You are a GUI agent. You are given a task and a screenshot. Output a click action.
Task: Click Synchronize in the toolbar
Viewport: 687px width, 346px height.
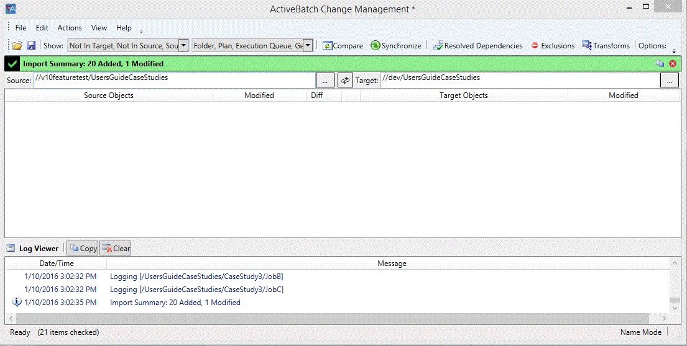[x=395, y=45]
